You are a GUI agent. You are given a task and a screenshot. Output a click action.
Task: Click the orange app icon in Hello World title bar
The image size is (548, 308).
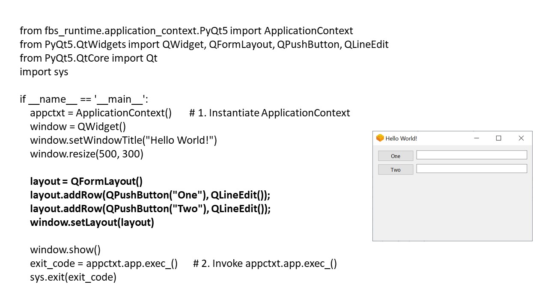[380, 138]
